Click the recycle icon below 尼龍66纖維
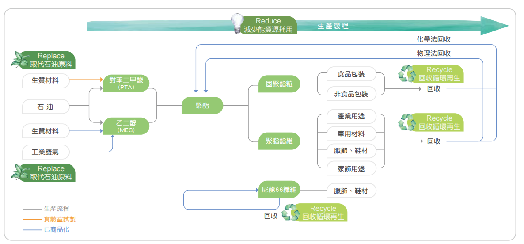 [x=291, y=213]
